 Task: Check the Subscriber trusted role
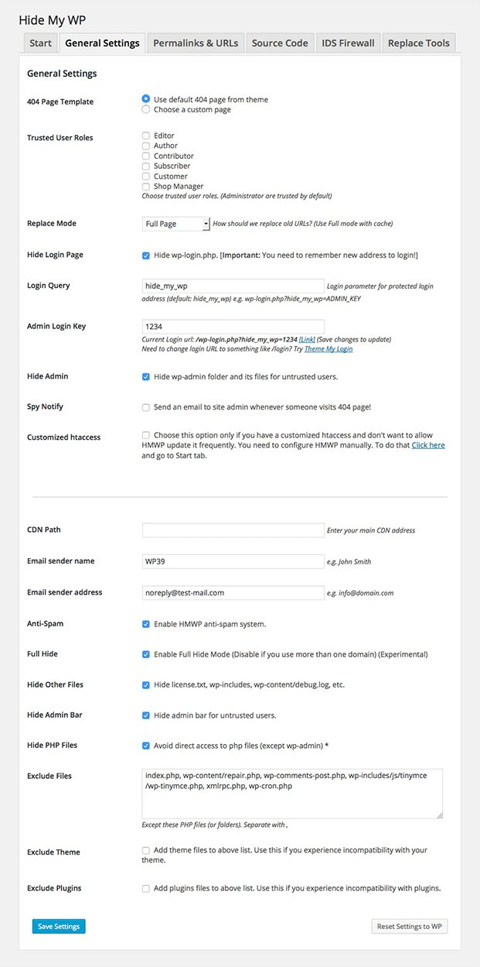tap(145, 166)
